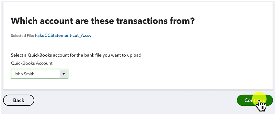Click the "QuickBooks Account" field label

[32, 63]
